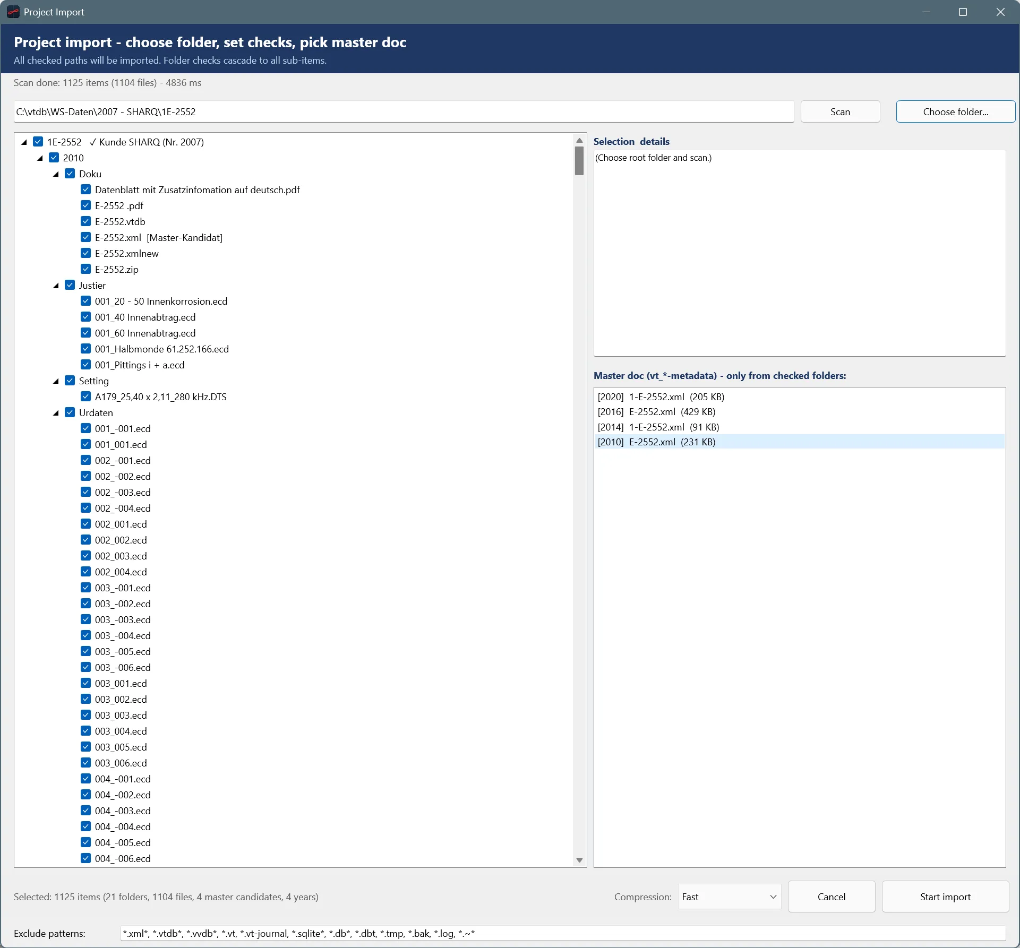1020x948 pixels.
Task: Select 004_-006.ecd file row
Action: point(123,858)
